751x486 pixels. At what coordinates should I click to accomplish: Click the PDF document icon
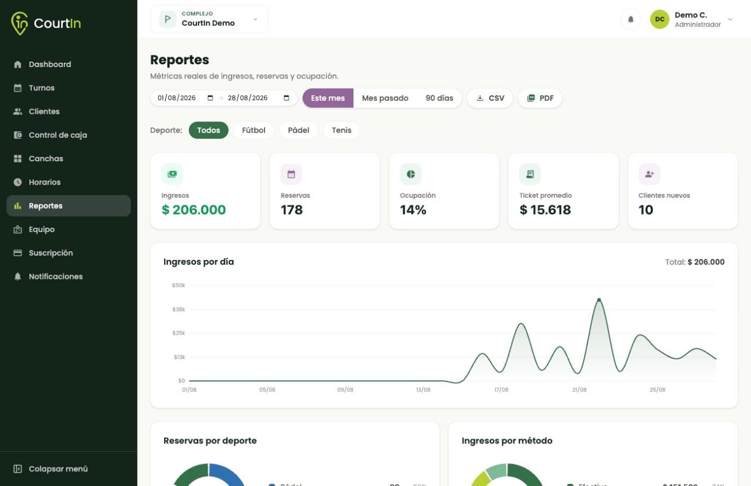531,98
